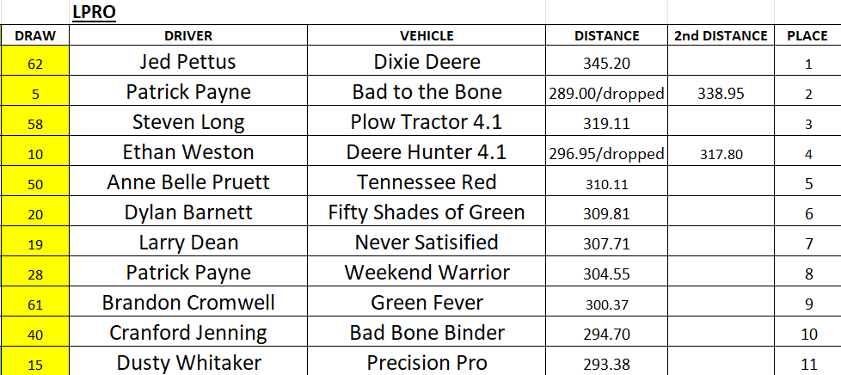Click the yellow draw cell 62
Screen dimensions: 841x375
(35, 64)
